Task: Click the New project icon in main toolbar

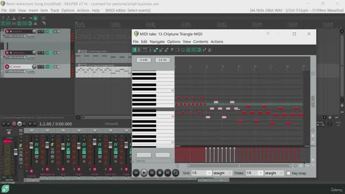Action: (x=3, y=18)
